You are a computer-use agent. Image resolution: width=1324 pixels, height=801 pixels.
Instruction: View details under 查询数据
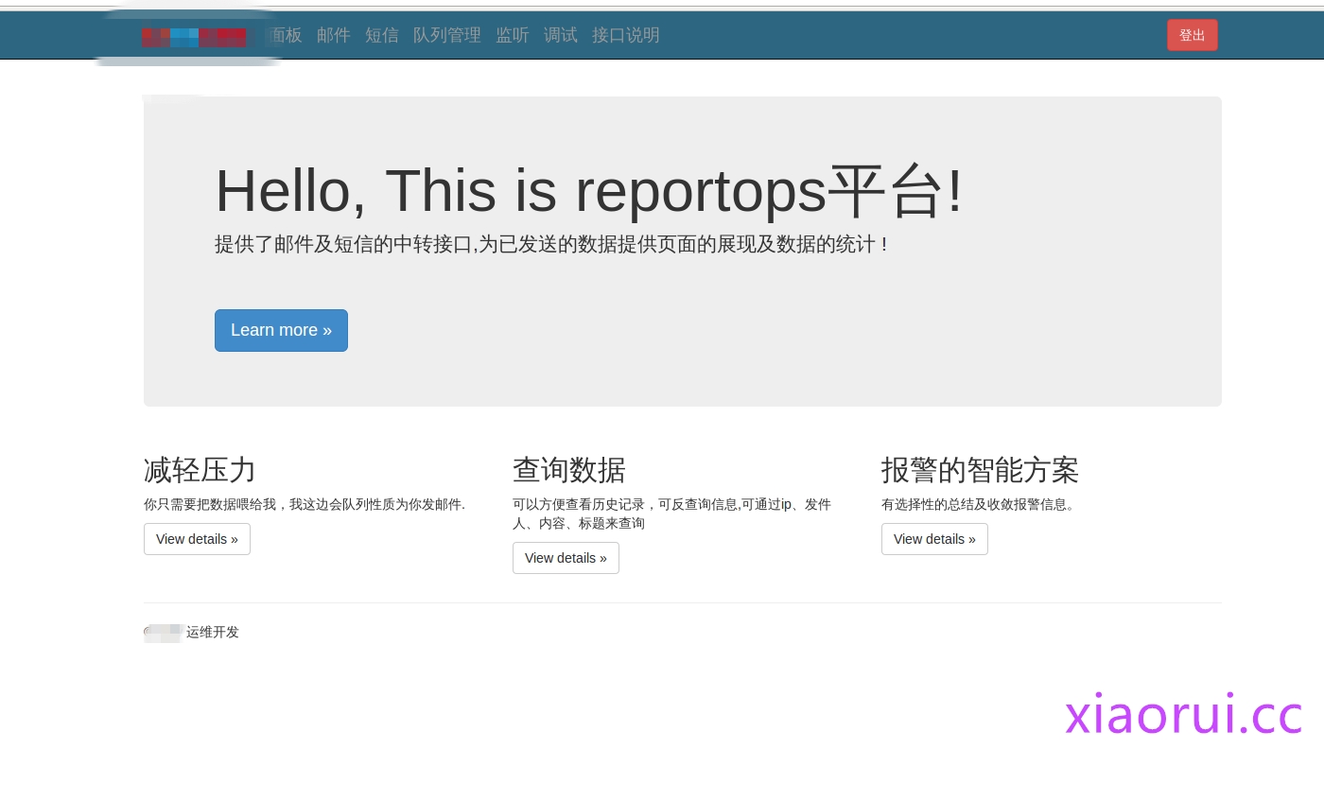point(566,558)
